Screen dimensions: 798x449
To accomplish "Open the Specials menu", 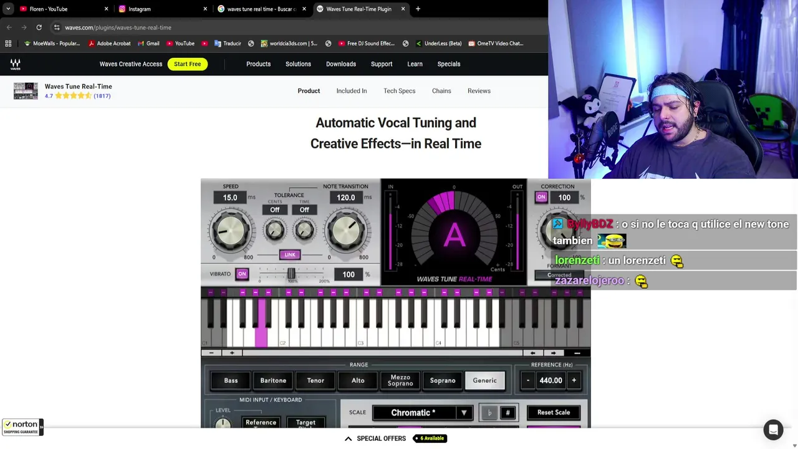I will tap(449, 64).
